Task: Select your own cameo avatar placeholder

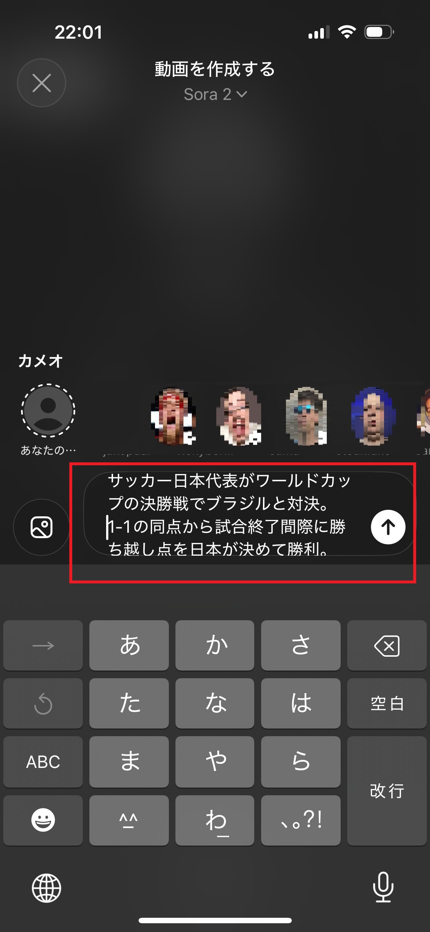Action: tap(48, 411)
